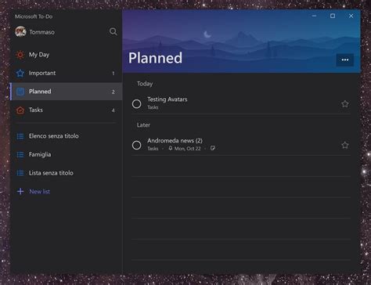This screenshot has height=285, width=371.
Task: Open the Important list
Action: (x=67, y=74)
